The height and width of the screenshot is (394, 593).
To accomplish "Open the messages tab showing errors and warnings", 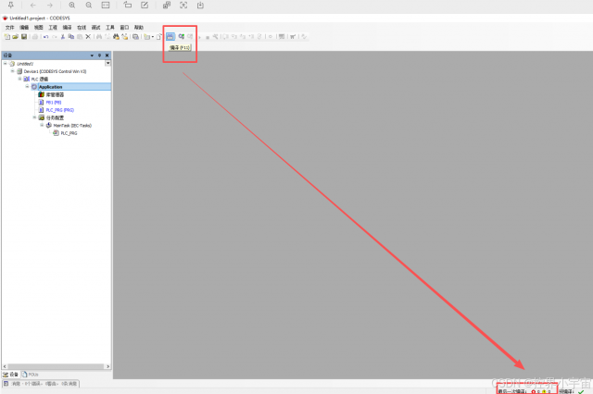I will (41, 384).
